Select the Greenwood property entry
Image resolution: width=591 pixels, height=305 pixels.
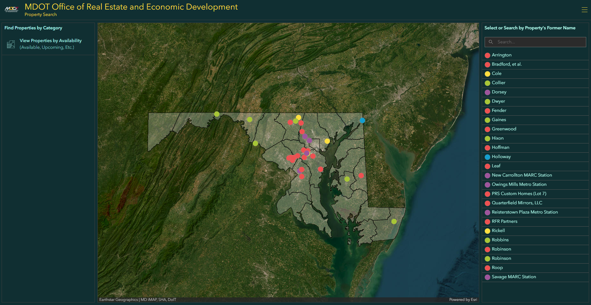[x=504, y=129]
